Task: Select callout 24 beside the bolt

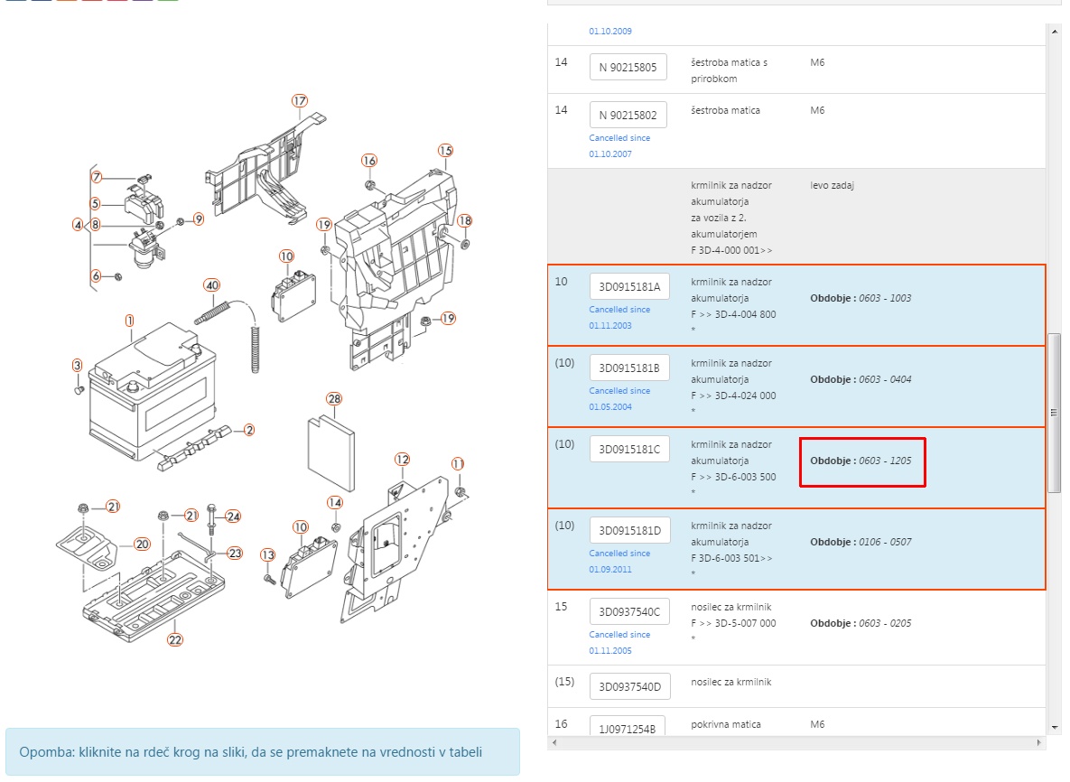Action: [x=233, y=516]
